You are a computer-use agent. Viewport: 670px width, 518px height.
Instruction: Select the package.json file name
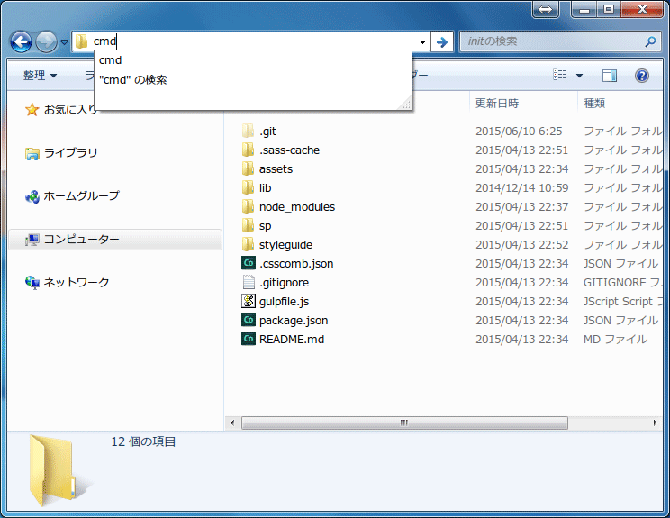(x=294, y=320)
